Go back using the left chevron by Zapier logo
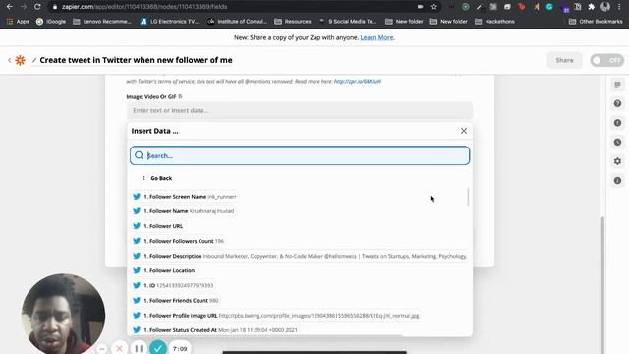629x354 pixels. (10, 60)
